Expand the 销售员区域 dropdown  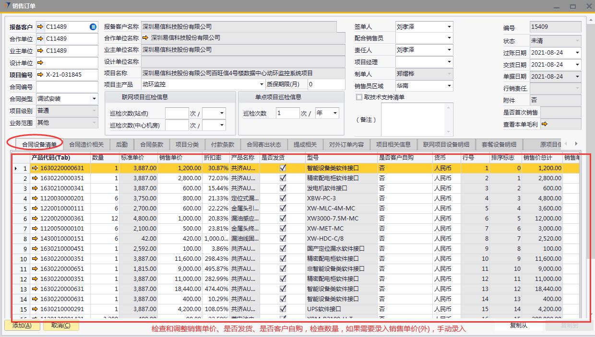pos(449,86)
